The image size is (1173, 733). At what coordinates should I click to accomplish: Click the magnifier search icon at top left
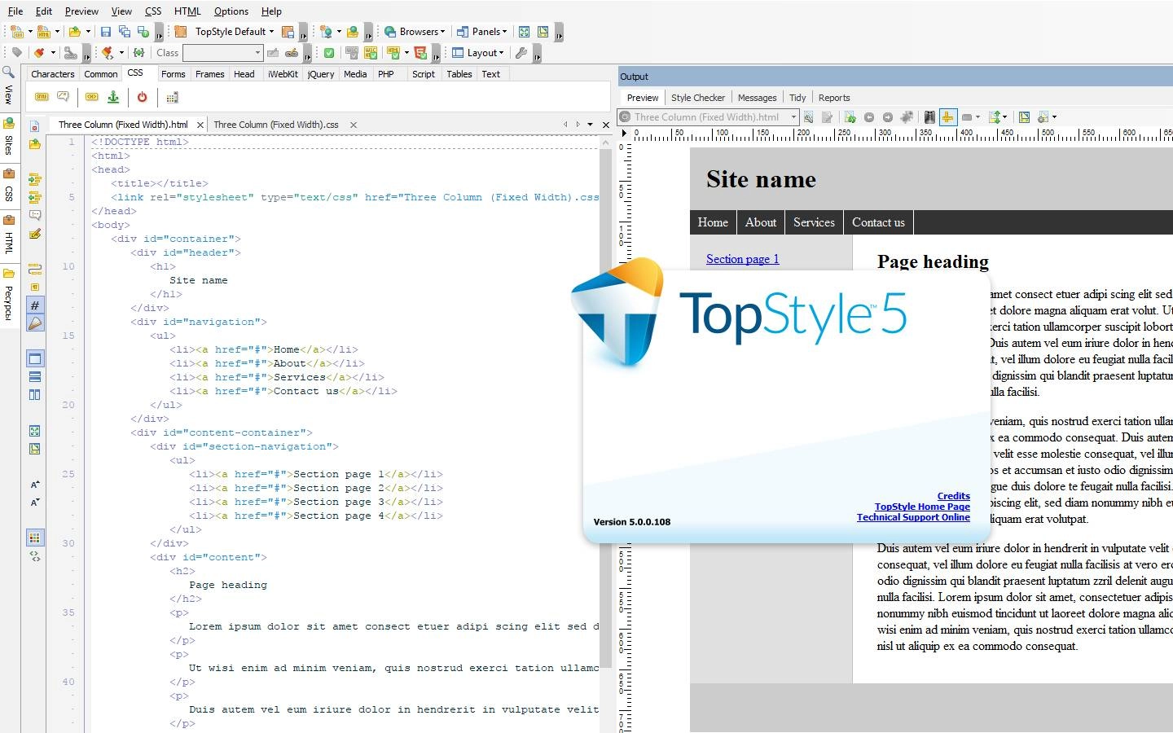(9, 72)
